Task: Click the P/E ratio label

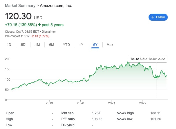Action: (x=68, y=119)
